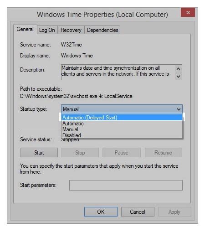
Task: Click the svchost.exe executable path text
Action: tap(76, 96)
